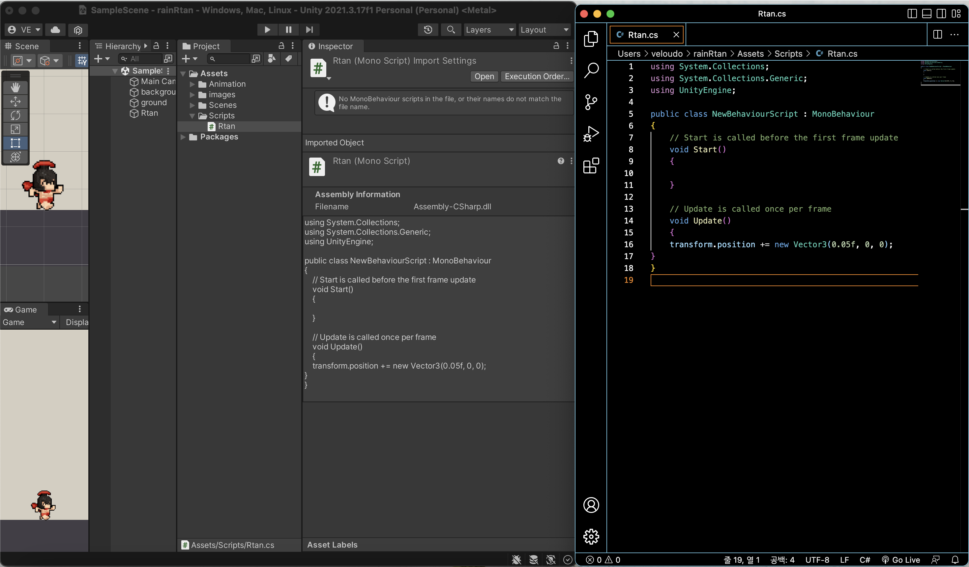The image size is (969, 567).
Task: Split the VS Code editor right
Action: (x=937, y=35)
